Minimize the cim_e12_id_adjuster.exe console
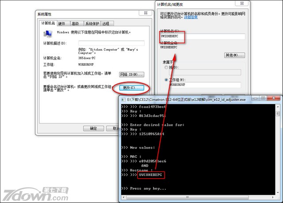This screenshot has width=283, height=203. tap(256, 98)
